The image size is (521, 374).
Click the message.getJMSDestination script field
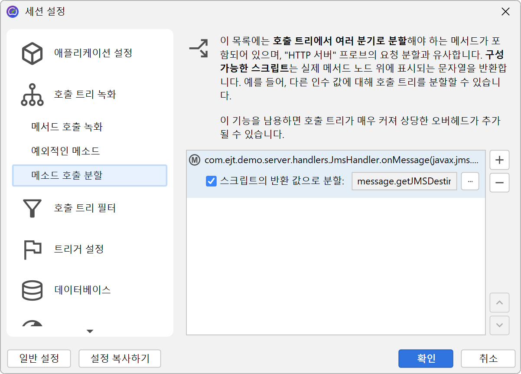404,181
